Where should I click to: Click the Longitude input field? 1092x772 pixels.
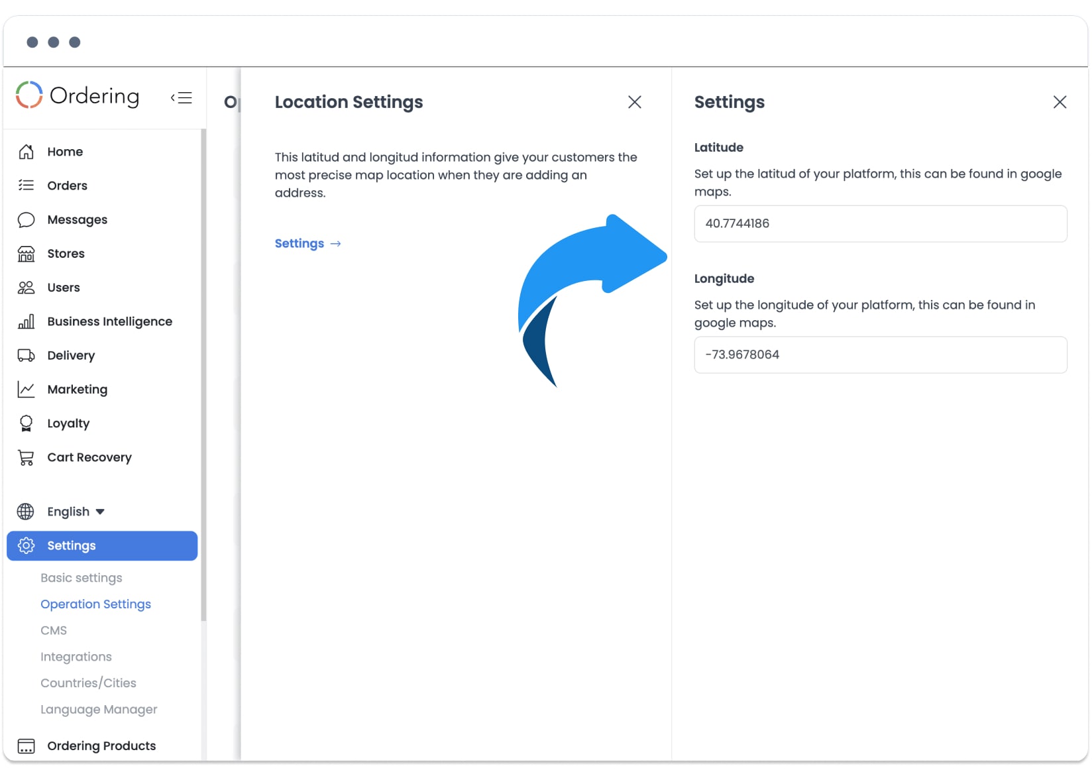coord(881,355)
